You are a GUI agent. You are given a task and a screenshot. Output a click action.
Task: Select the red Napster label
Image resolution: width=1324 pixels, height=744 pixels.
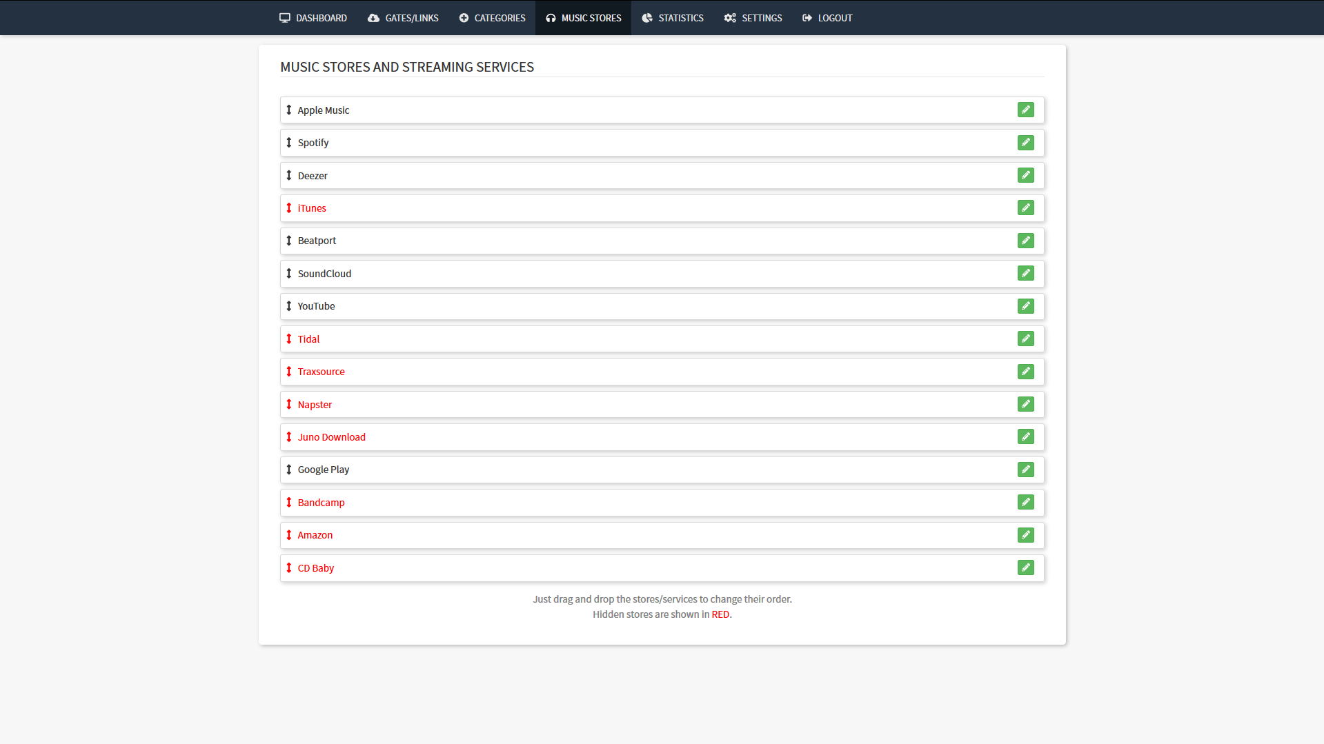click(x=315, y=405)
